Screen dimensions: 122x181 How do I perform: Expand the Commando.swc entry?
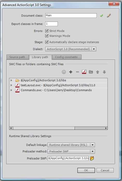pyautogui.click(x=11, y=90)
